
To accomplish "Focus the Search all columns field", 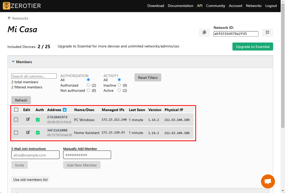I will tap(34, 76).
